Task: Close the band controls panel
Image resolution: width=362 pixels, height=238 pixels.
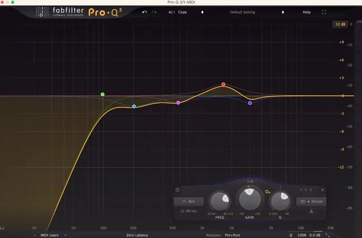Action: [323, 190]
